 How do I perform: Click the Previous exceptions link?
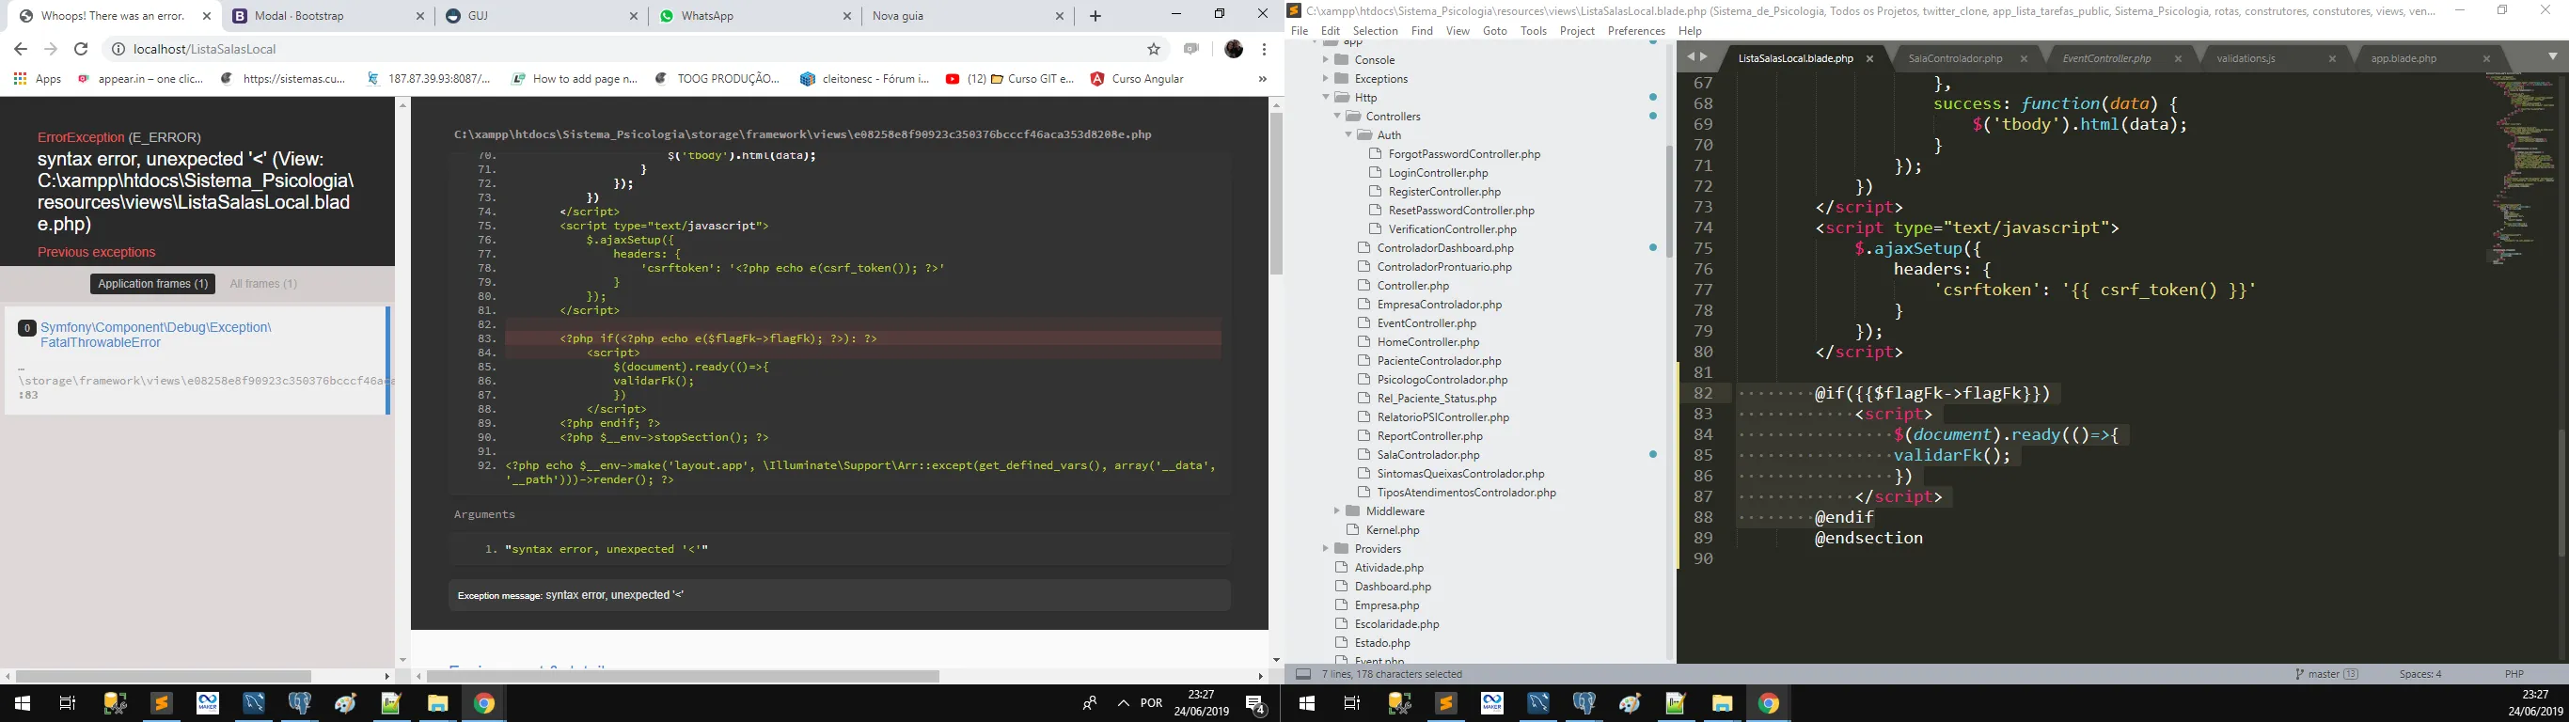[x=97, y=252]
